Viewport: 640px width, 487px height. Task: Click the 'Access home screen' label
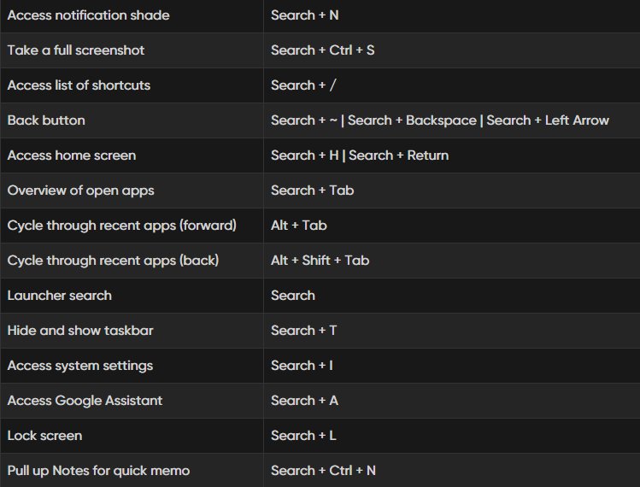pos(71,155)
